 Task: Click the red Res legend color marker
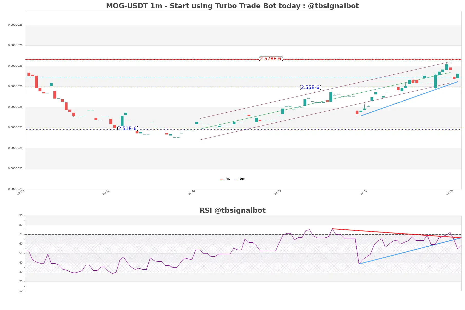pos(222,179)
